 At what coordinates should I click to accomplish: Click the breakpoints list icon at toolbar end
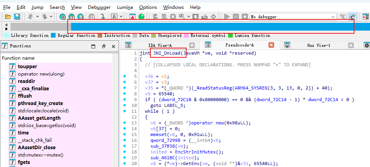366,17
